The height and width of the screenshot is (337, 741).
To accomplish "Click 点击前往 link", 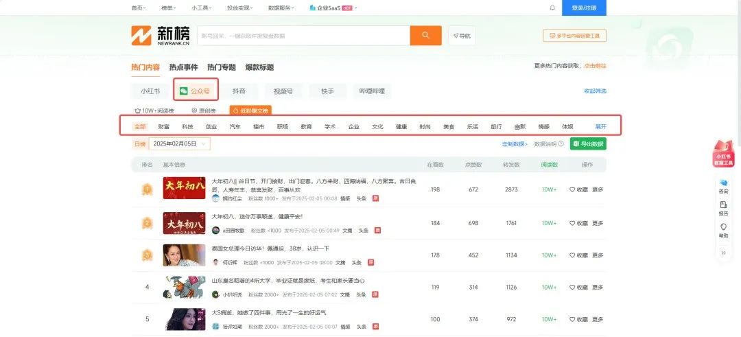I will point(595,66).
